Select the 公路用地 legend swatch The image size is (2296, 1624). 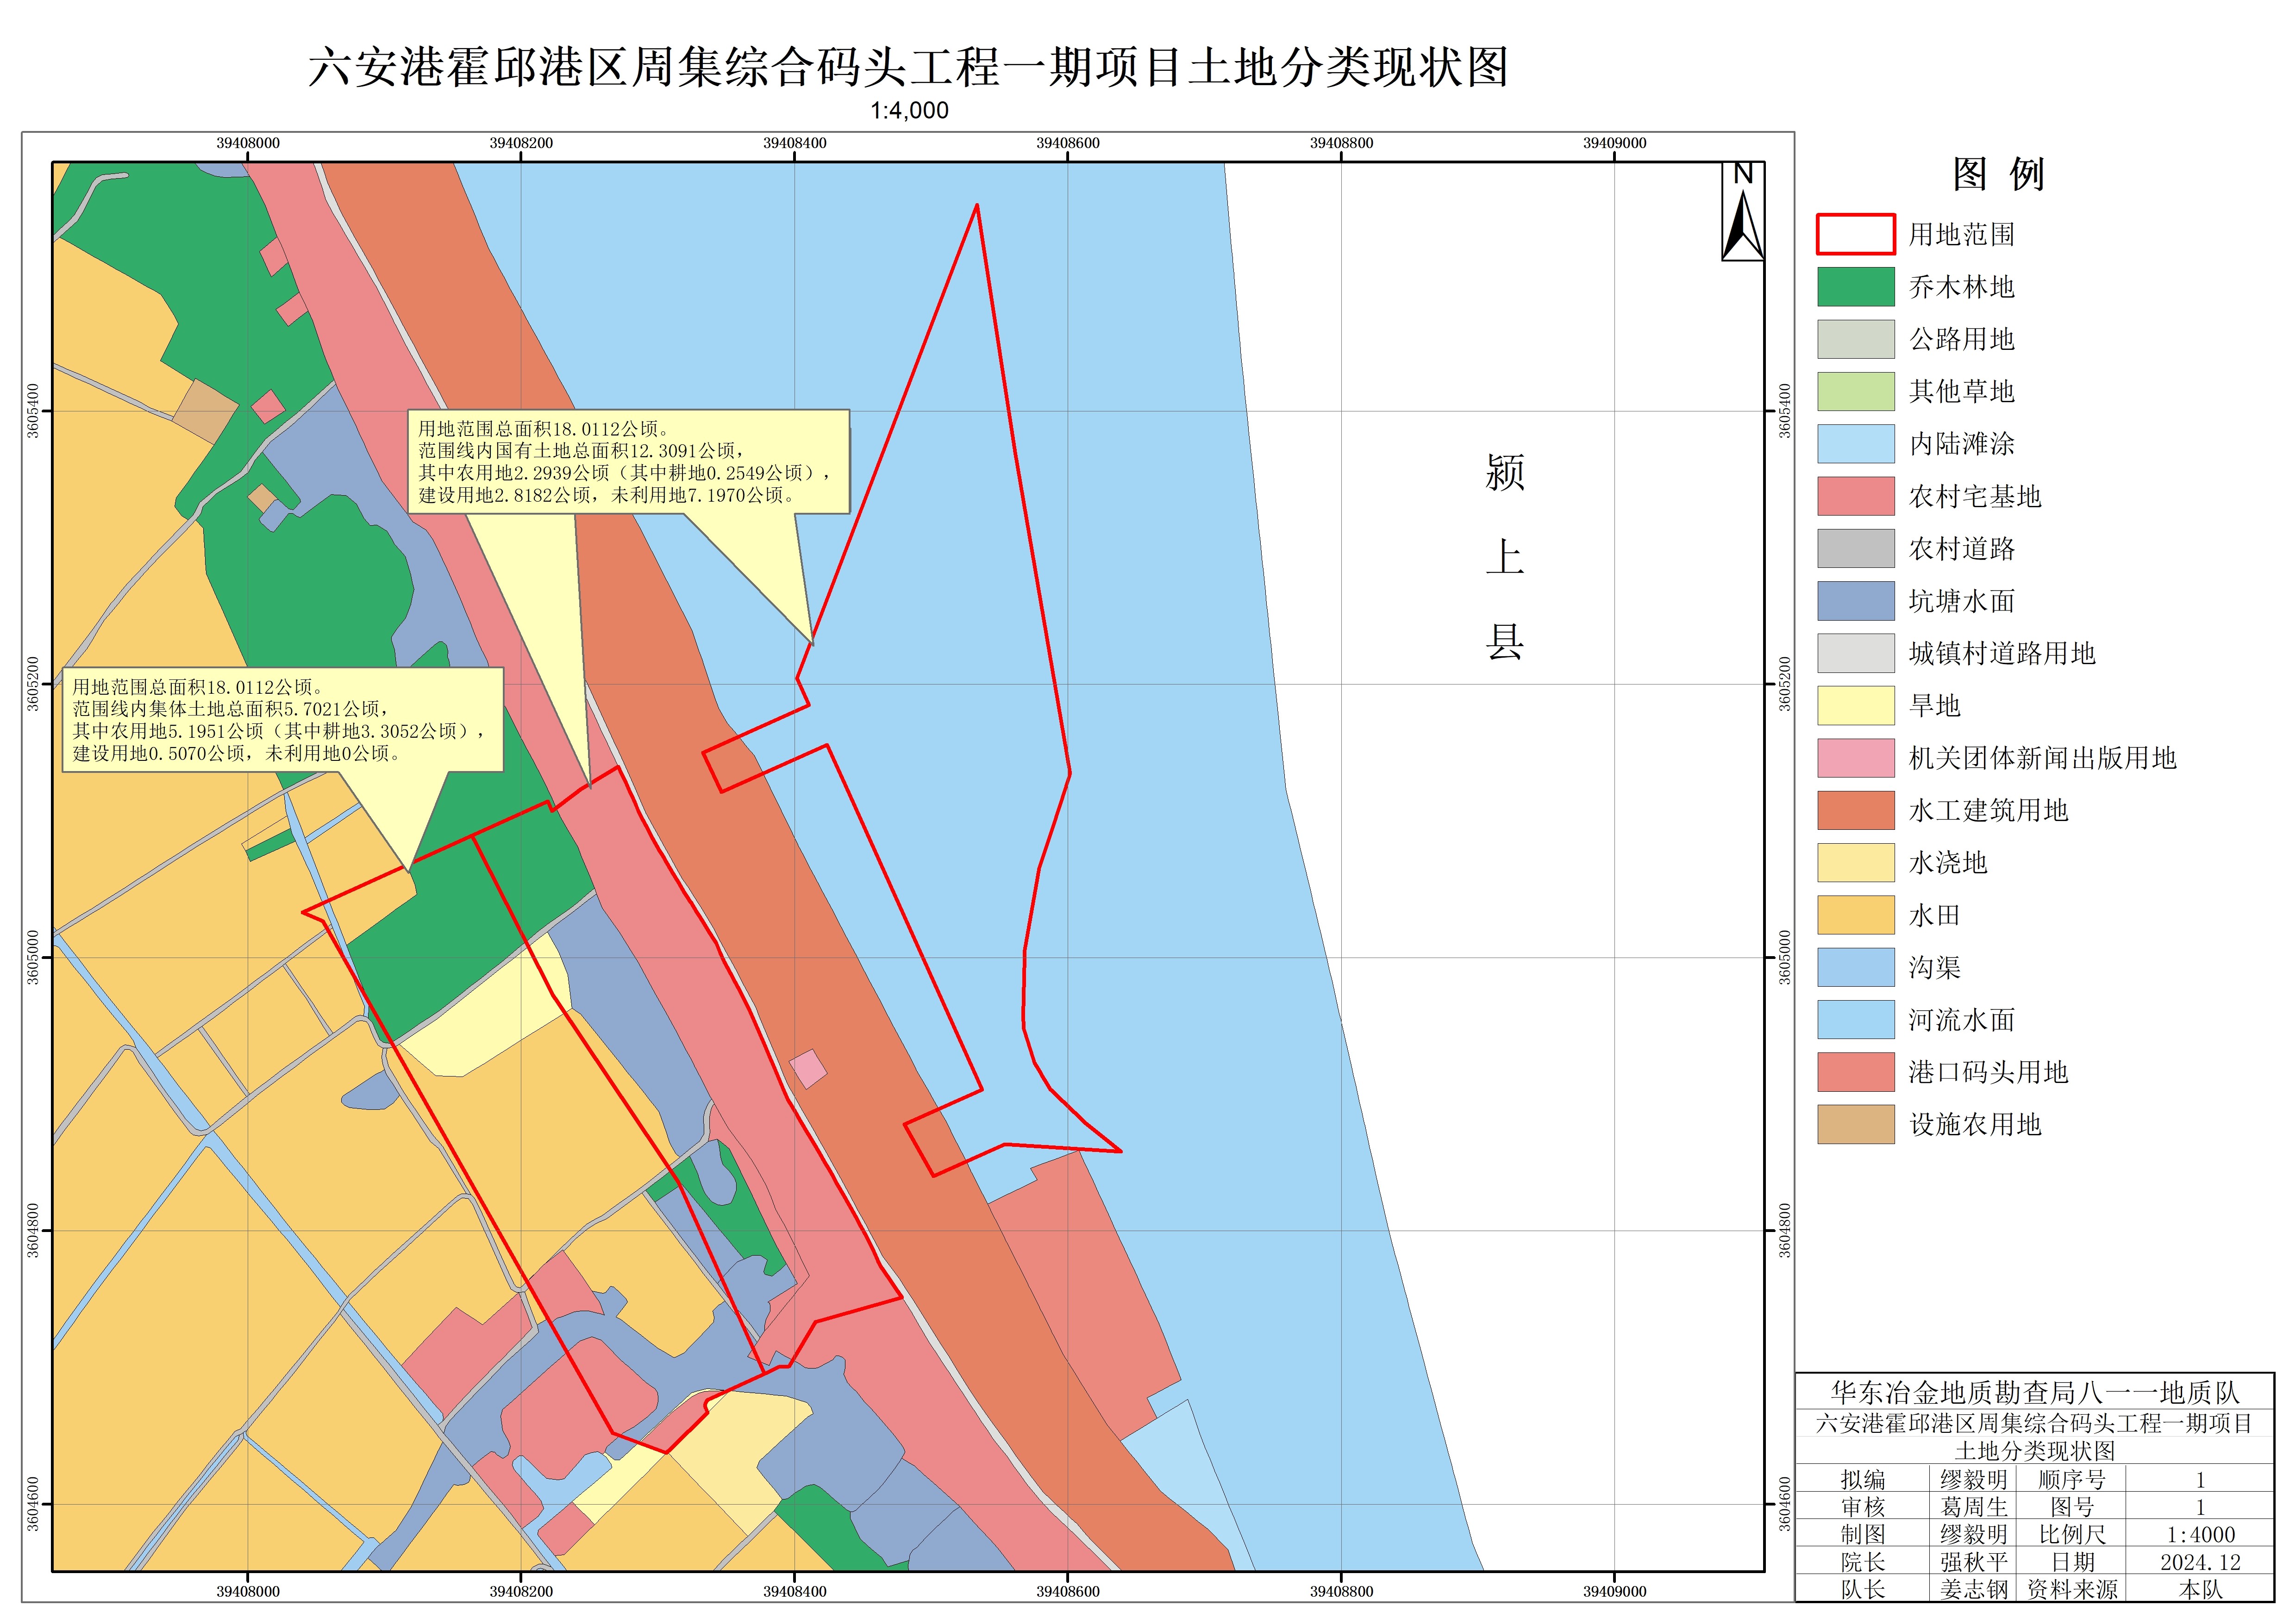pyautogui.click(x=1855, y=339)
